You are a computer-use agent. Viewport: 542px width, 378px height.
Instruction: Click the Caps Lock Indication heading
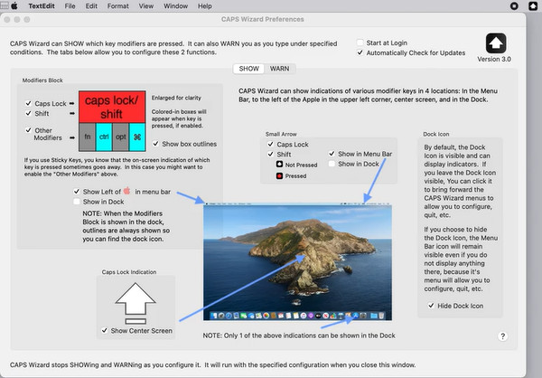pos(129,272)
